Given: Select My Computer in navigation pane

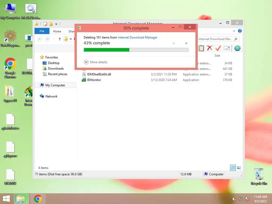Looking at the screenshot, I should tap(55, 85).
